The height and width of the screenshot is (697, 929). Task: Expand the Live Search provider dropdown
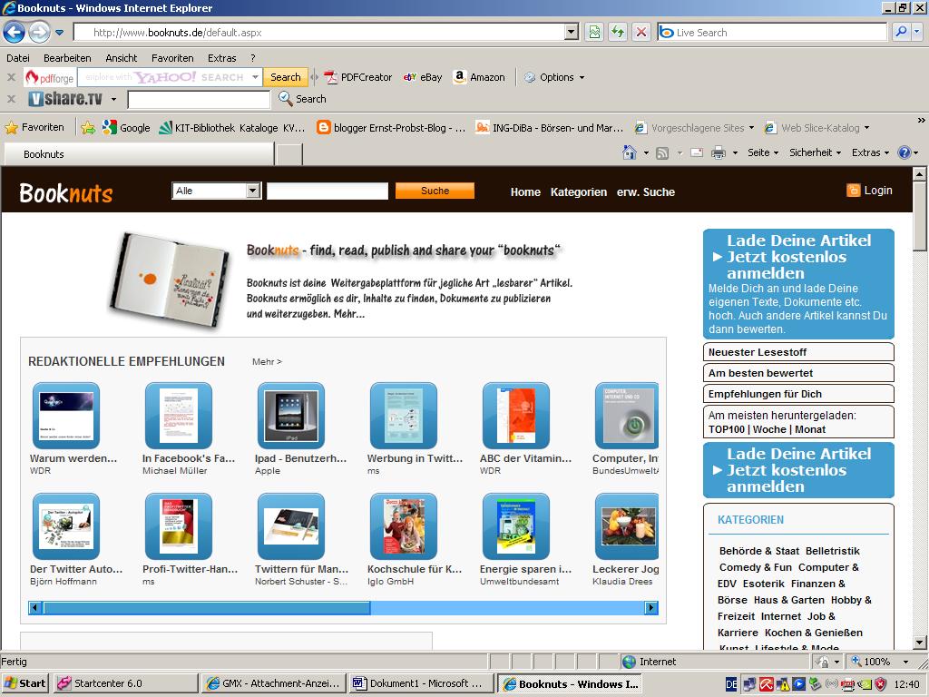[917, 32]
